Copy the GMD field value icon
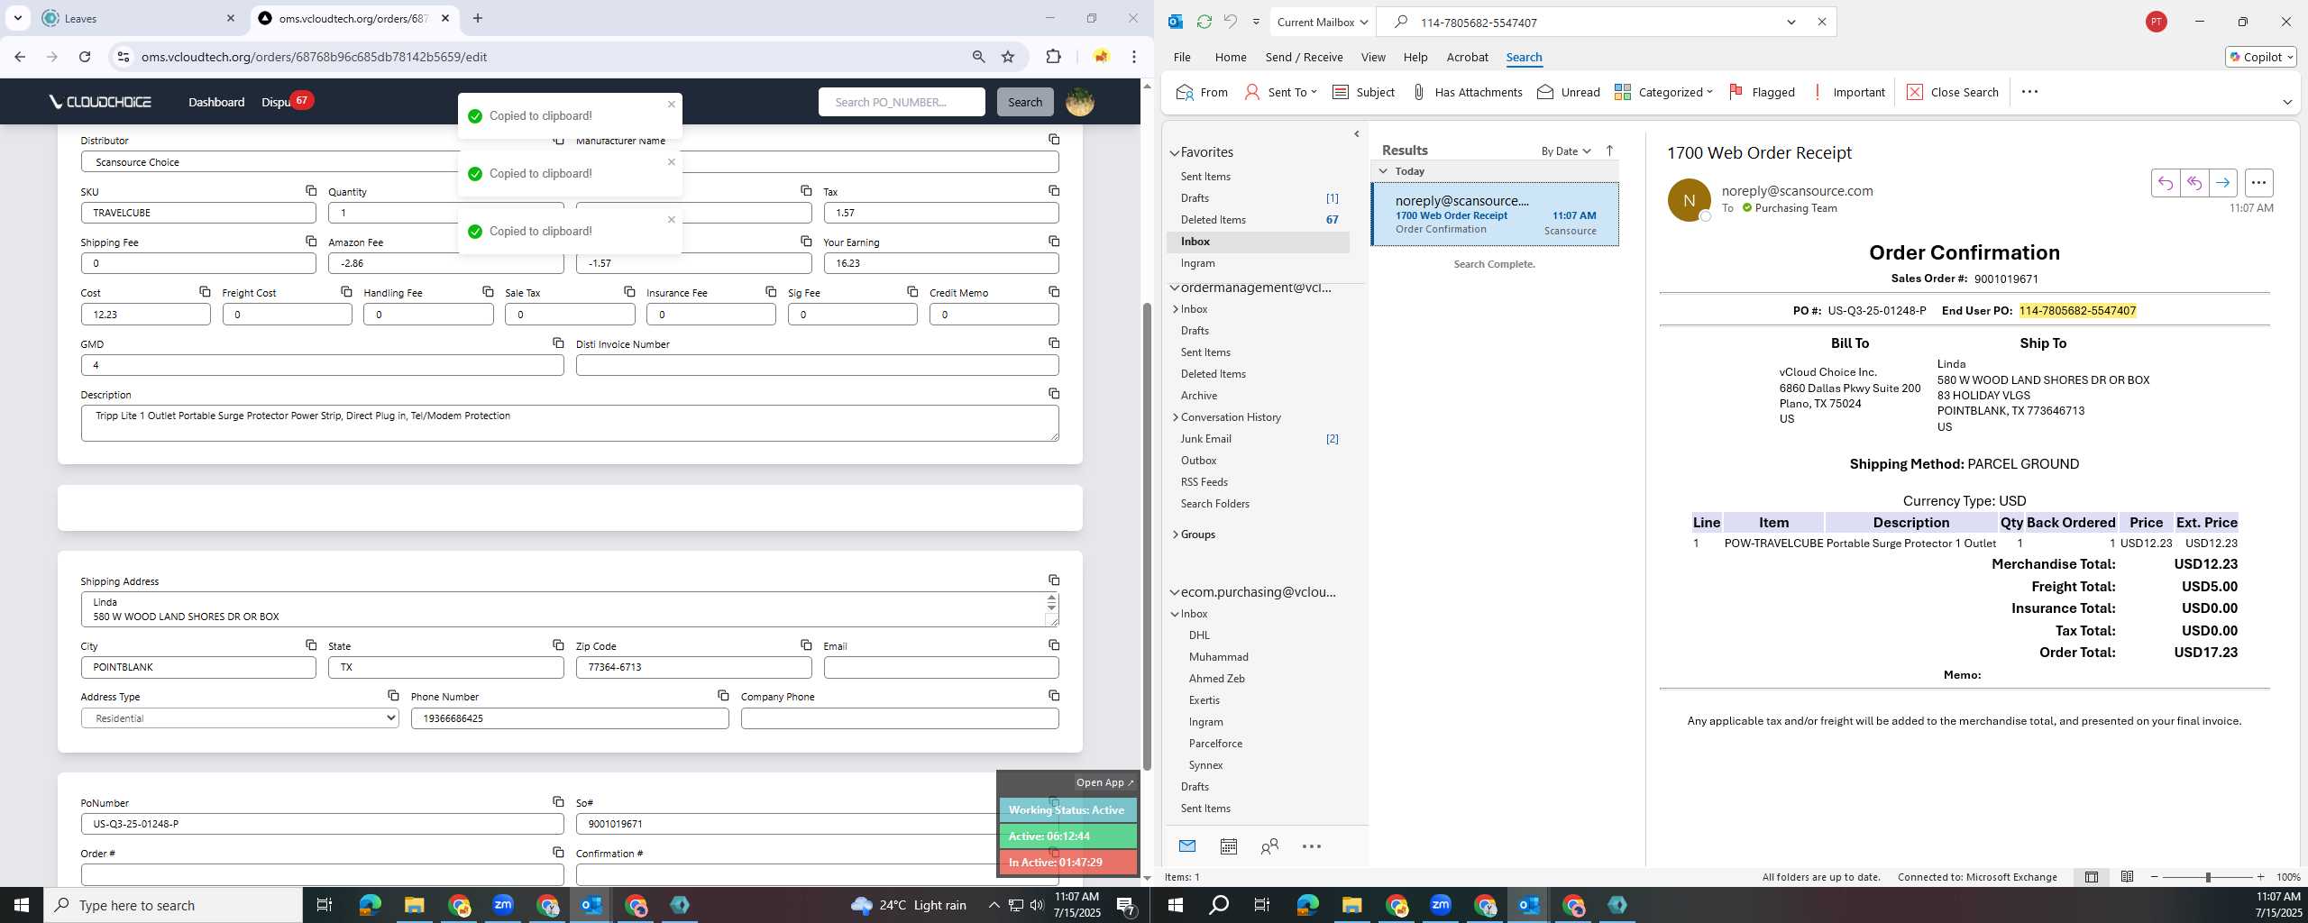 click(558, 343)
